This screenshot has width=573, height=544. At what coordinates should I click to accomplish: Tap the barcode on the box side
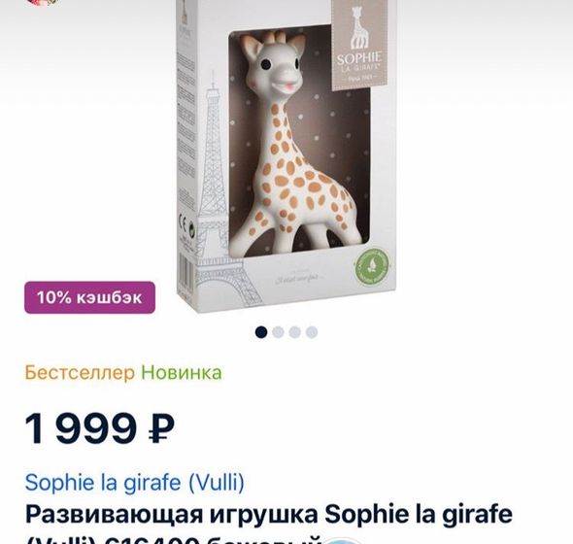coord(186,272)
